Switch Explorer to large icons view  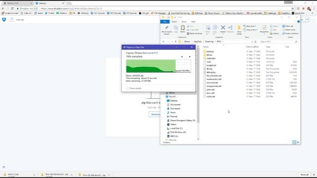pos(298,142)
